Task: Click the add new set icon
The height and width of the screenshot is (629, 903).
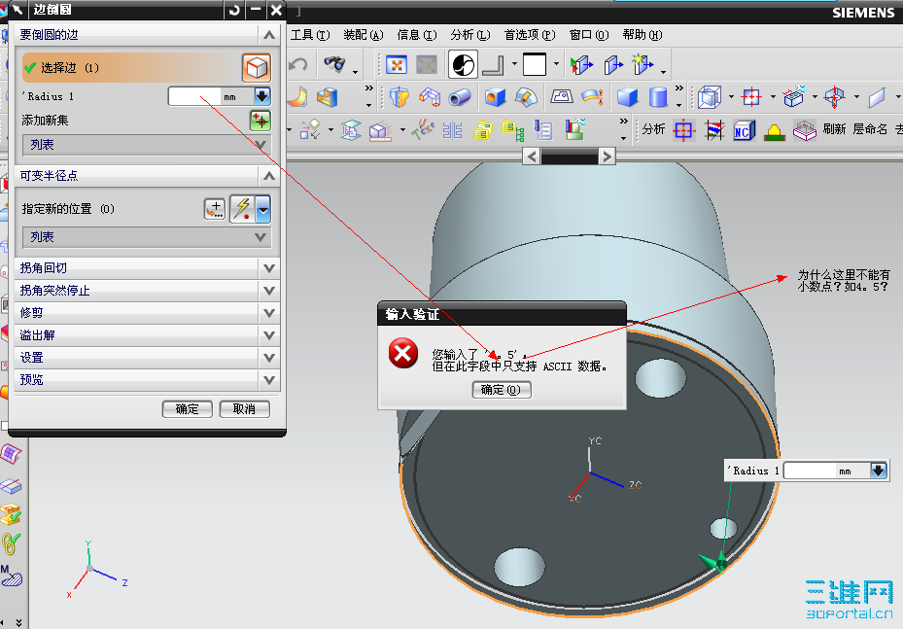Action: pos(260,121)
